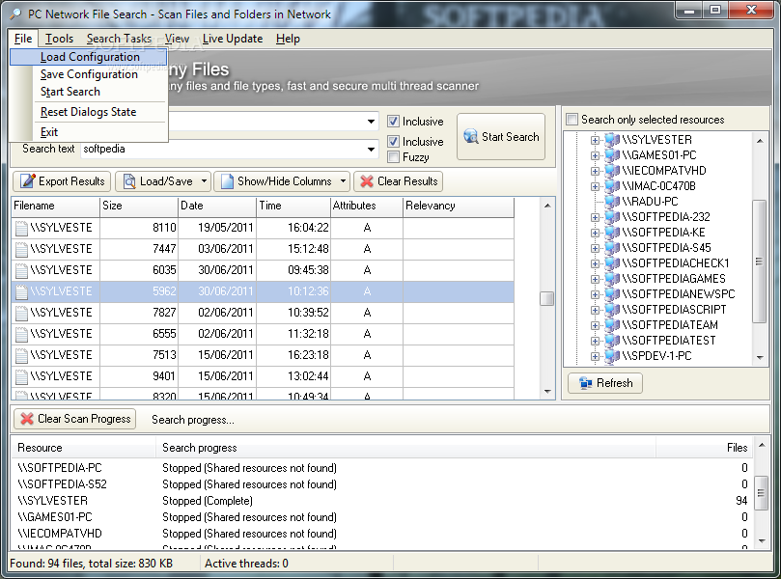
Task: Expand the \\SYLVESTER tree node
Action: click(x=595, y=140)
